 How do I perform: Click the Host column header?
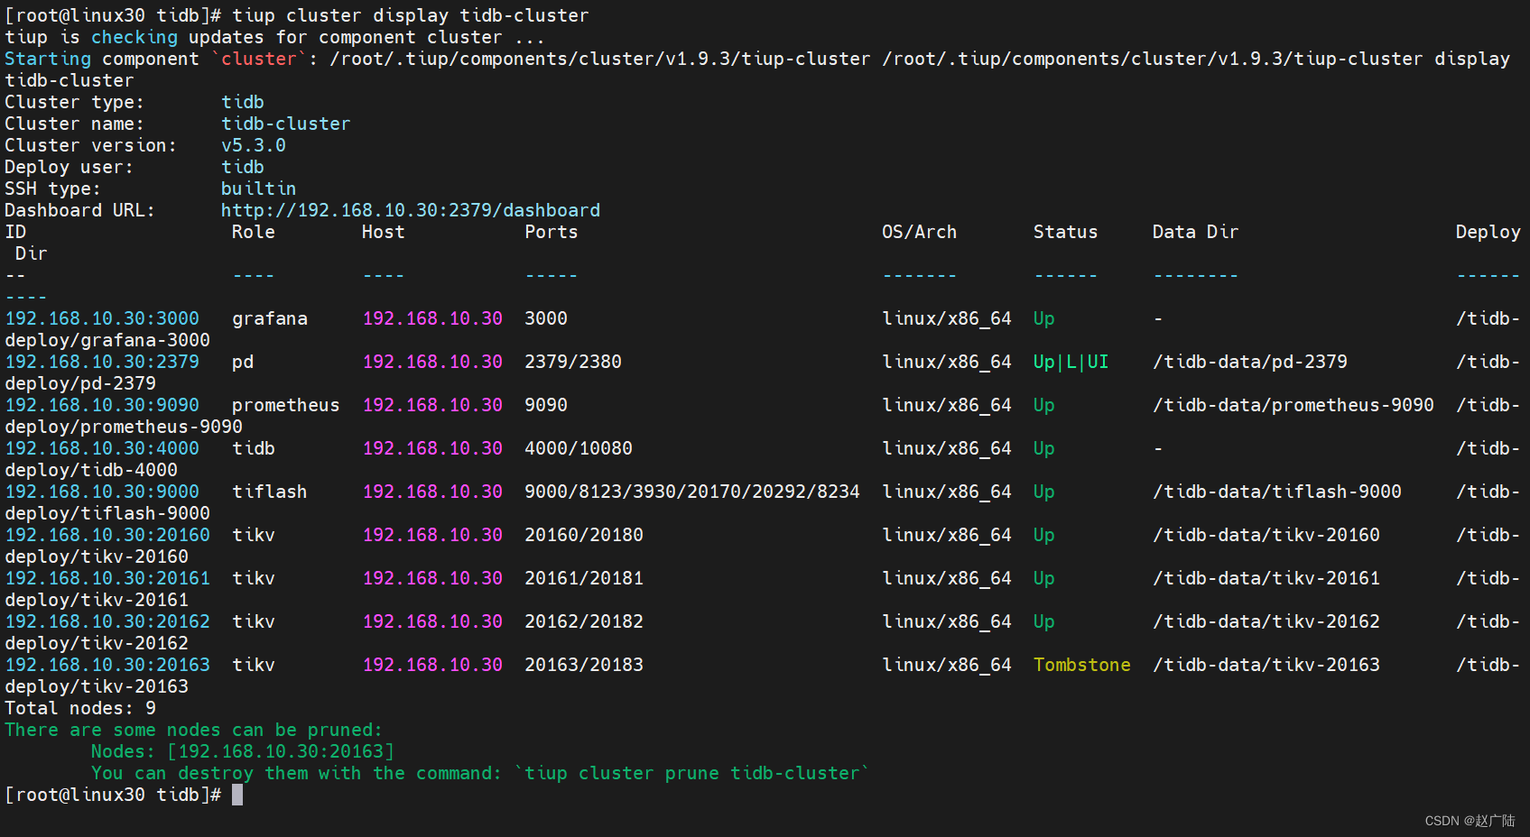click(384, 232)
